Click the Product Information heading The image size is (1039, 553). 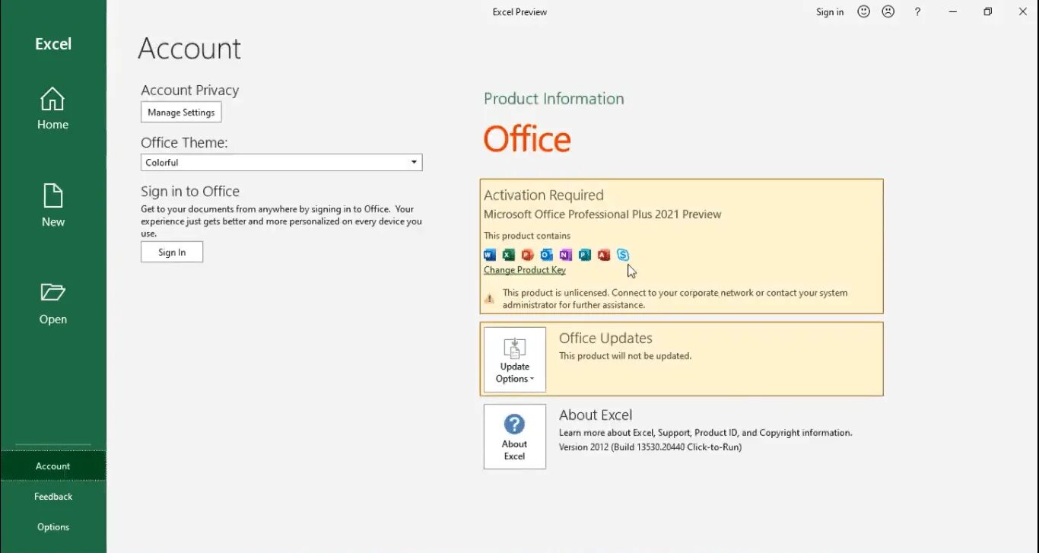(554, 99)
